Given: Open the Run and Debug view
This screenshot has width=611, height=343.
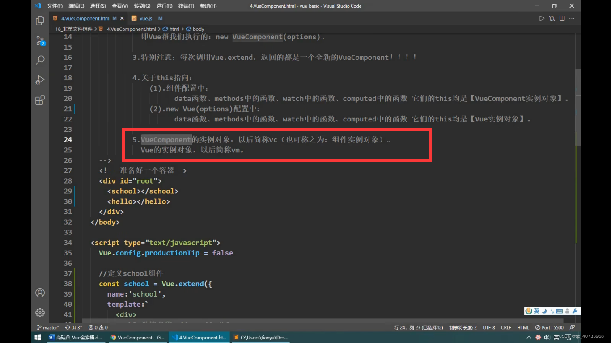Looking at the screenshot, I should click(x=40, y=80).
